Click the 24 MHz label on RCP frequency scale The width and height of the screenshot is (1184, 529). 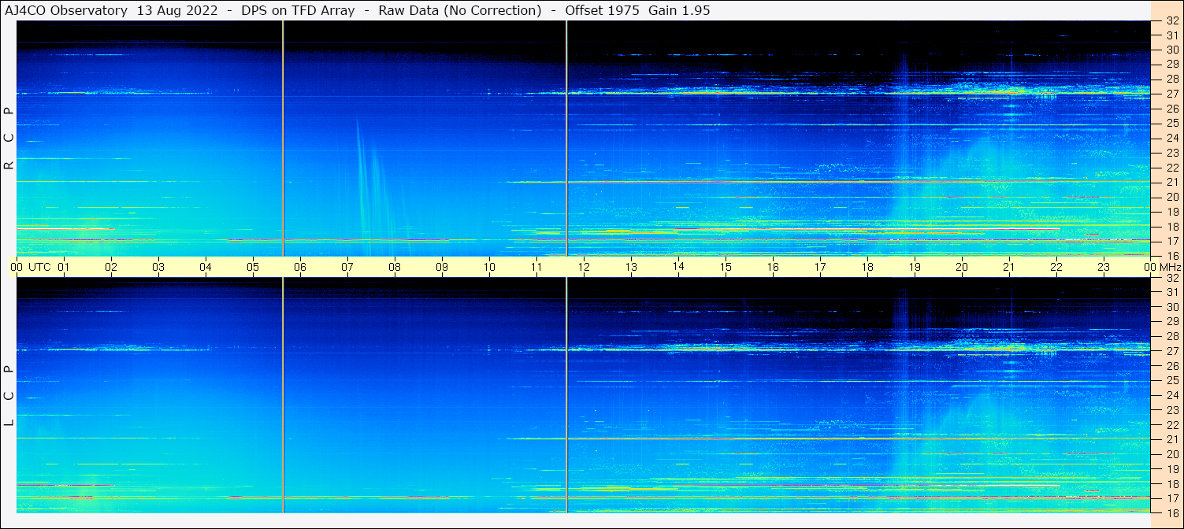(1171, 138)
